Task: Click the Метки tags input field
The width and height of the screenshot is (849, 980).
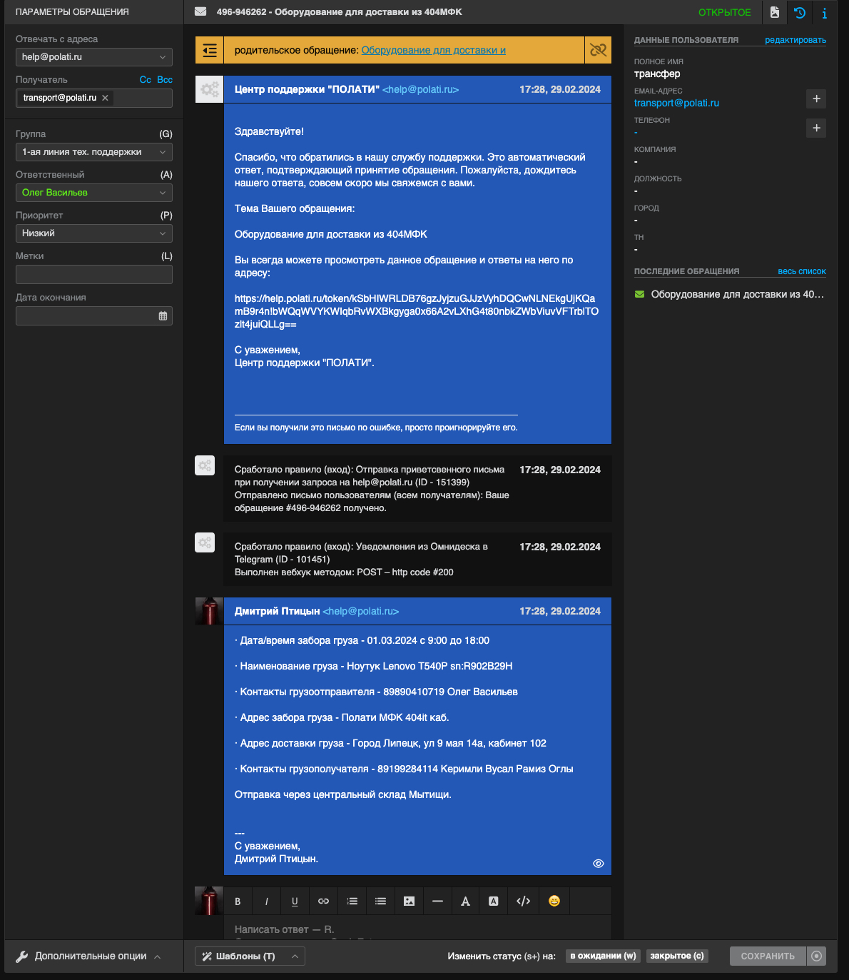Action: point(94,275)
